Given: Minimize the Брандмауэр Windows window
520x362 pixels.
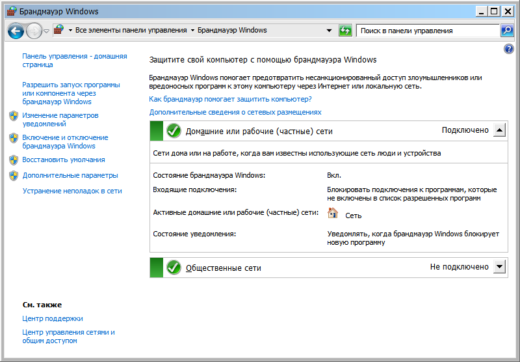Looking at the screenshot, I should pos(482,12).
